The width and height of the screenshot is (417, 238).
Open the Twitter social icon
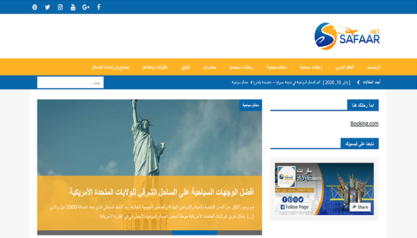[47, 7]
